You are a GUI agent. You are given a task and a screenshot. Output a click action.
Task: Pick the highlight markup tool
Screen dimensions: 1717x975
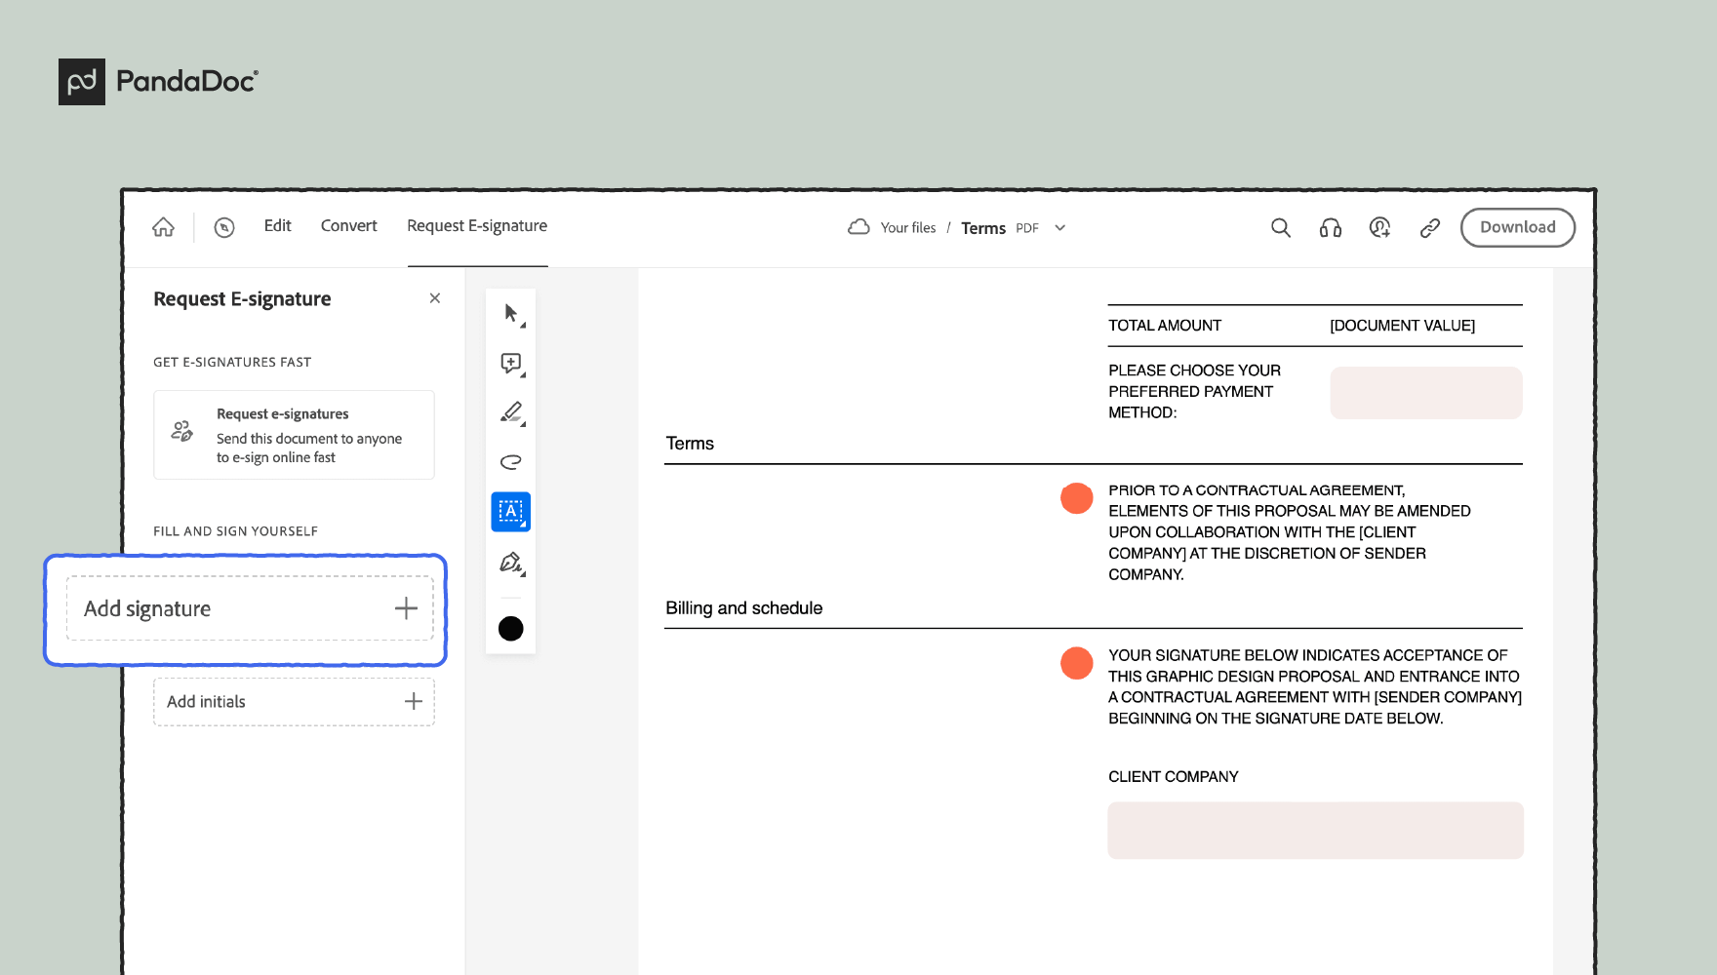click(x=510, y=411)
